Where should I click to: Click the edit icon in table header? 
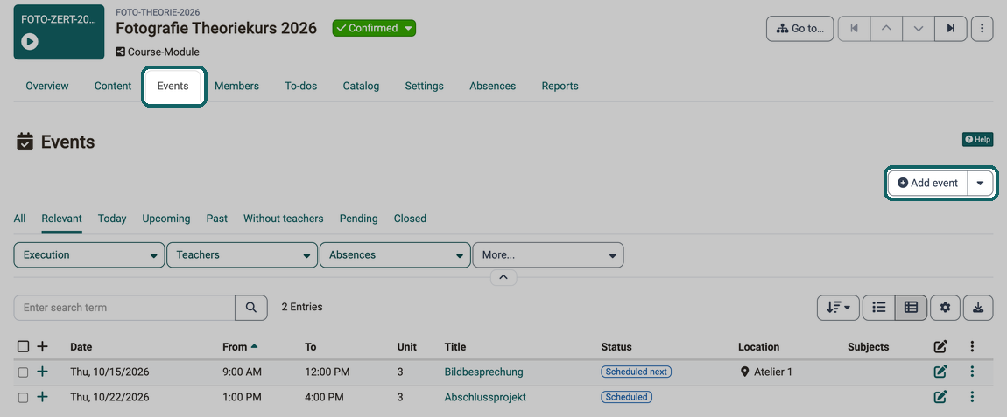point(940,347)
